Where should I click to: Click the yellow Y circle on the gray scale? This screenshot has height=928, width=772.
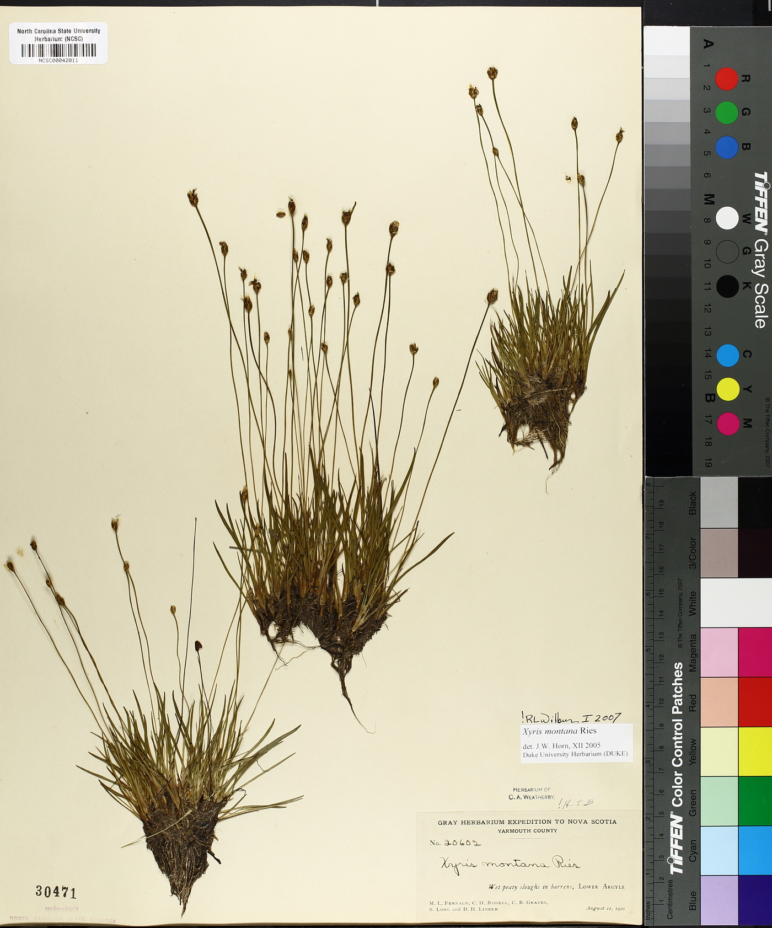[x=727, y=389]
